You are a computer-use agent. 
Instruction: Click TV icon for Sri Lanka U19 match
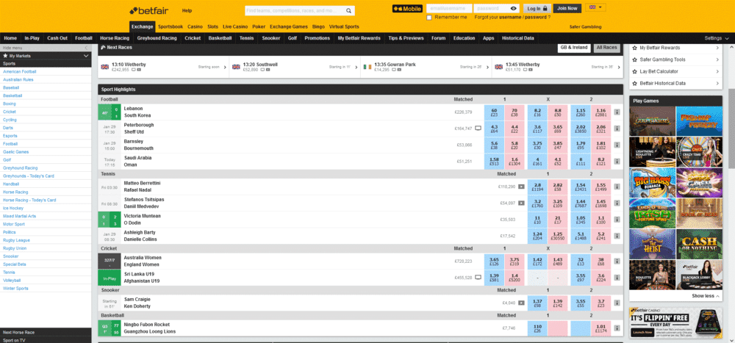(x=478, y=278)
